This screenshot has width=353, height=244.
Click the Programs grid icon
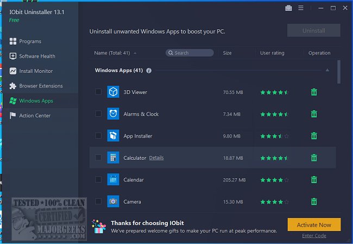coord(13,41)
